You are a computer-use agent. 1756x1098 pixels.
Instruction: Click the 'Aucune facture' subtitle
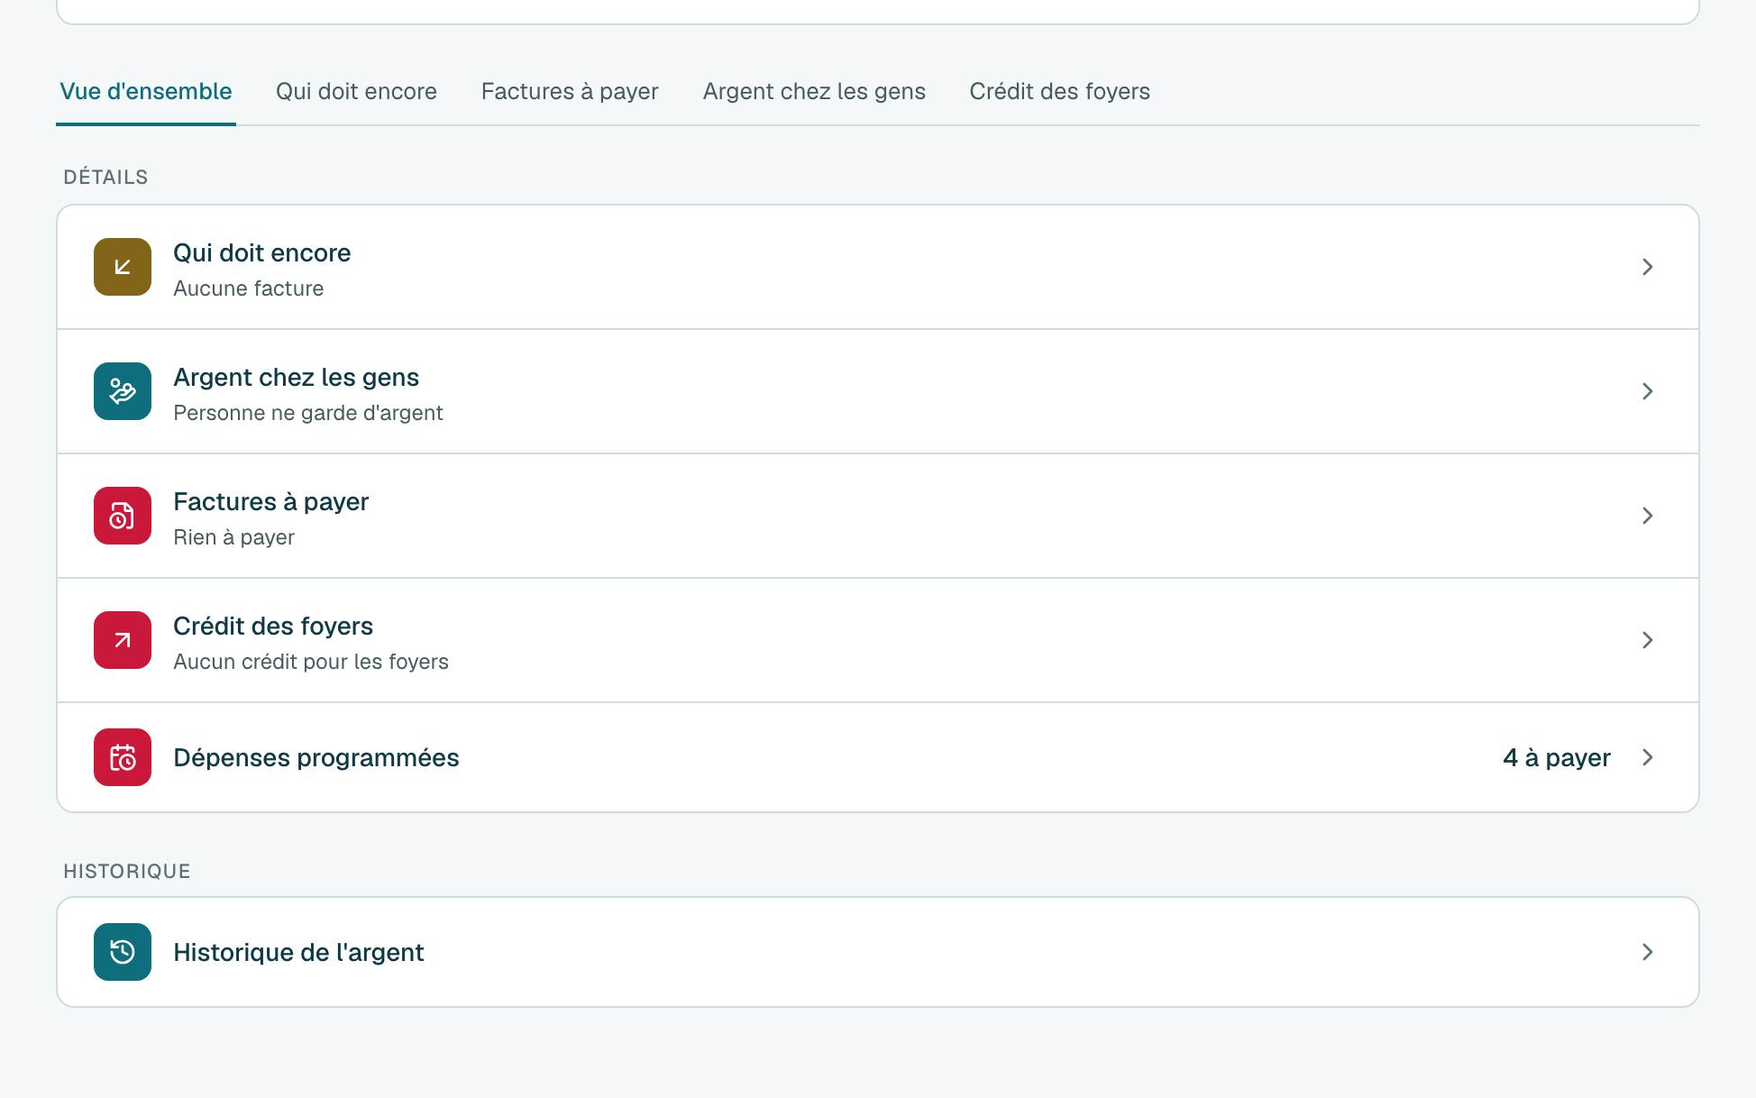pyautogui.click(x=248, y=288)
